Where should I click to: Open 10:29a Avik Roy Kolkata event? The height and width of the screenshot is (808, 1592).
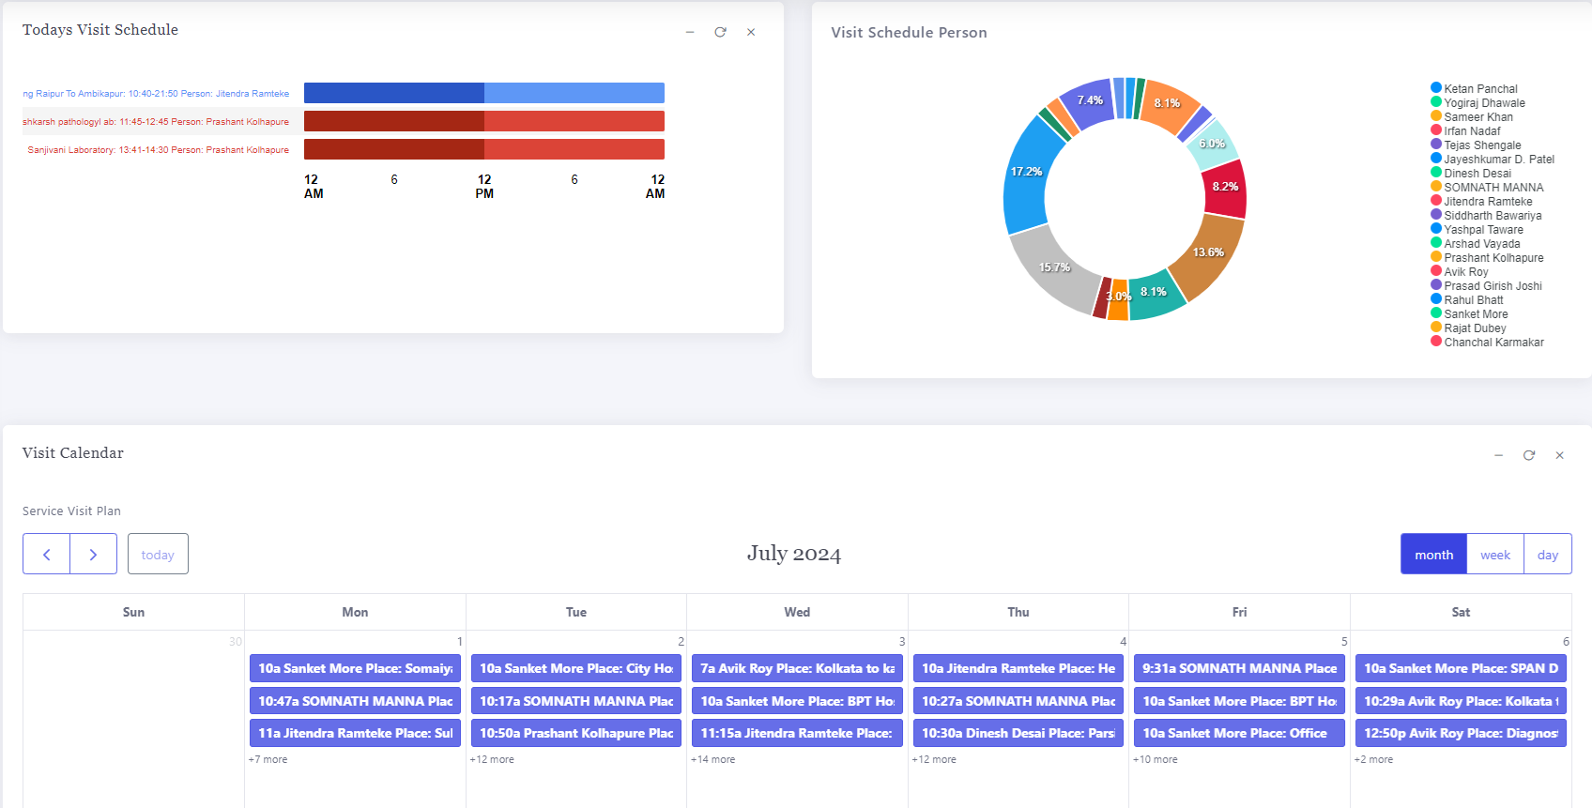1461,701
